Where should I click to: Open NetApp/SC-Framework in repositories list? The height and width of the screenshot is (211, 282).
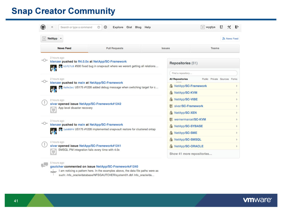pyautogui.click(x=204, y=86)
